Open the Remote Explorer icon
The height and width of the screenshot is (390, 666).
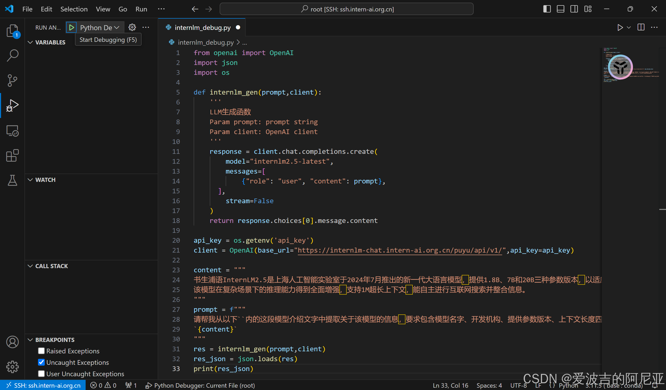pyautogui.click(x=12, y=131)
